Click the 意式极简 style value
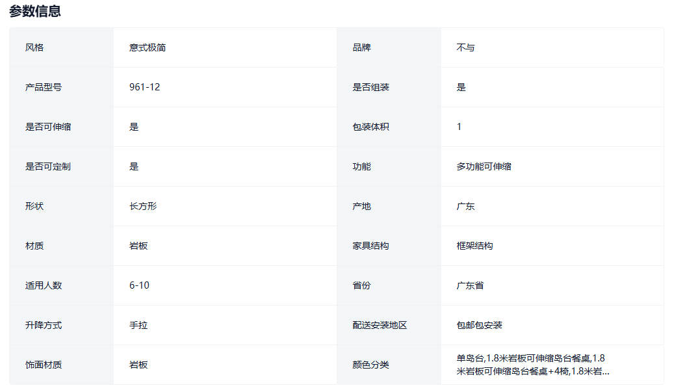The image size is (674, 392). click(x=148, y=47)
